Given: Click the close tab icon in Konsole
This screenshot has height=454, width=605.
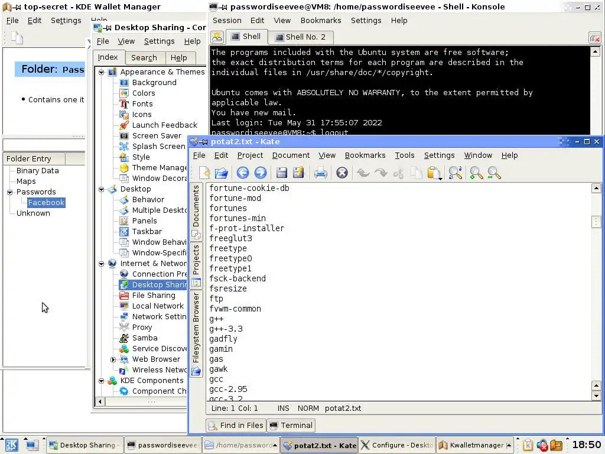Looking at the screenshot, I should point(594,38).
